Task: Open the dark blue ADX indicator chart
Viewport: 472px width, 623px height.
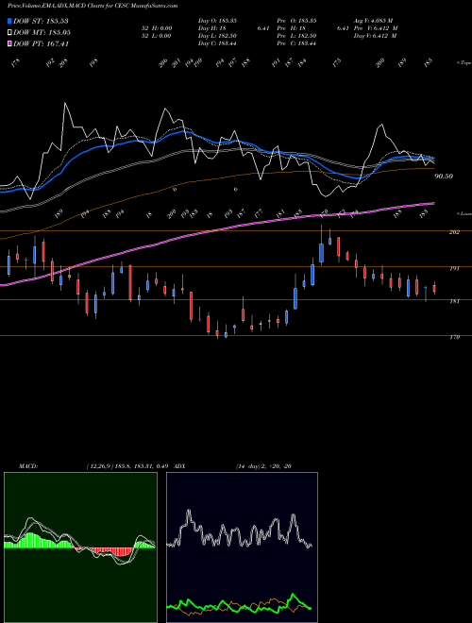Action: [242, 547]
